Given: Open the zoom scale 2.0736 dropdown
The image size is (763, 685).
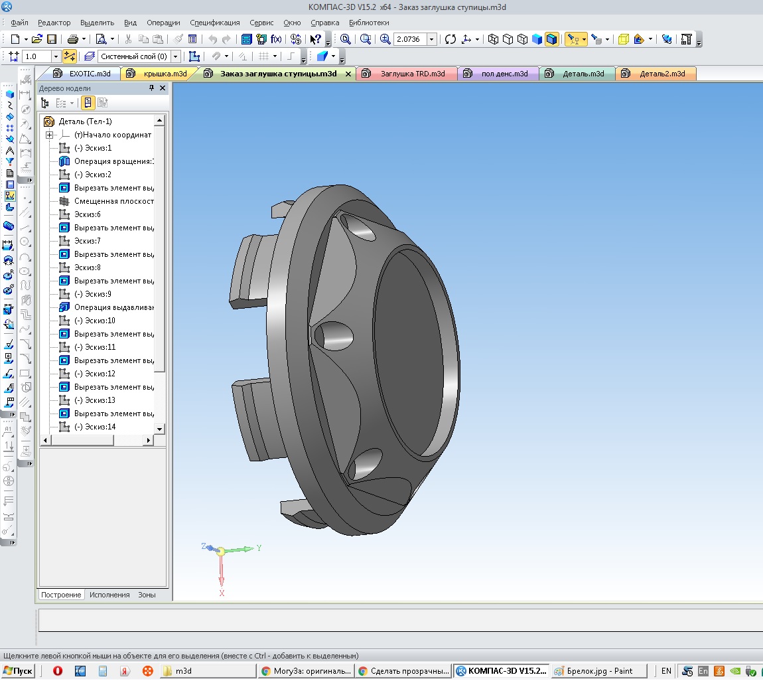Looking at the screenshot, I should (x=432, y=39).
